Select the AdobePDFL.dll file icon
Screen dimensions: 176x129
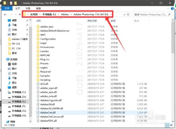click(x=38, y=121)
